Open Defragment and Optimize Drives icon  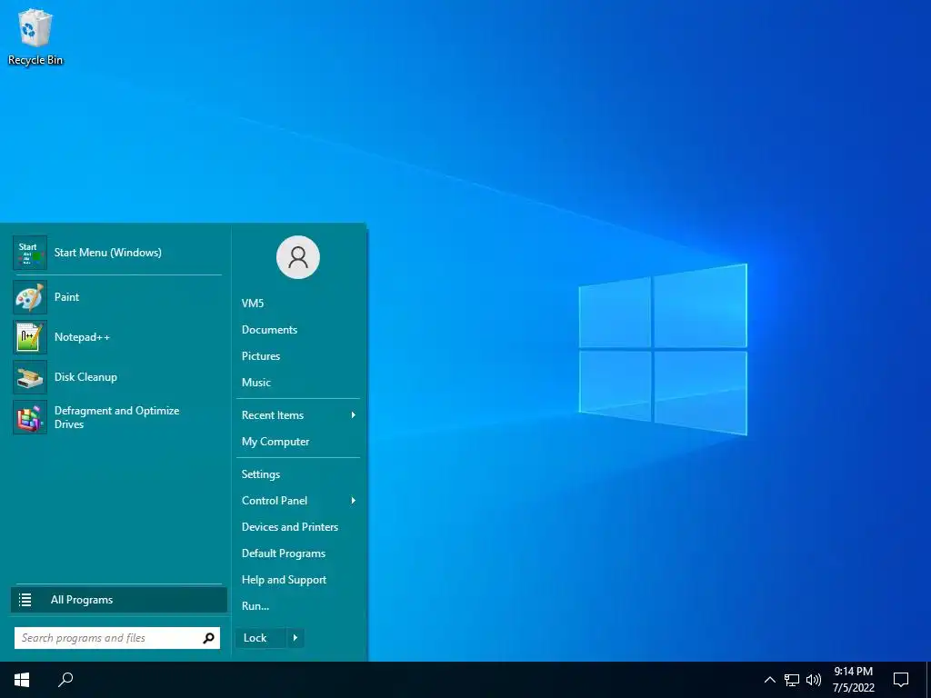point(30,417)
